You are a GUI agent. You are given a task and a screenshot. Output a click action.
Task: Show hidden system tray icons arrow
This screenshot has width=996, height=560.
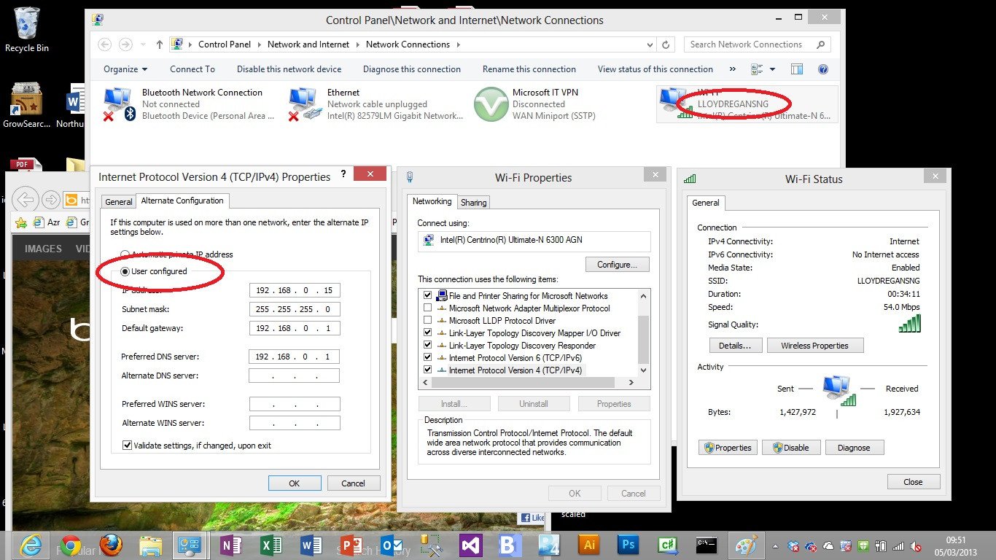point(776,545)
